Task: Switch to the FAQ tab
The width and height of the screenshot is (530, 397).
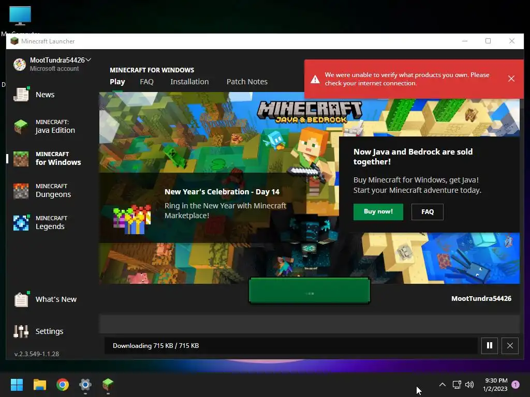Action: (146, 82)
